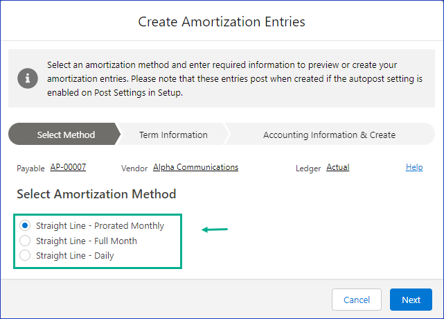Switch to the Term Information step

point(173,135)
